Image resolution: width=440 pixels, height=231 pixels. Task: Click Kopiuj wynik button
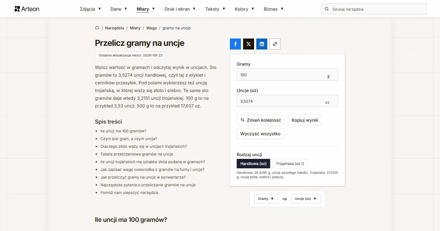305,120
